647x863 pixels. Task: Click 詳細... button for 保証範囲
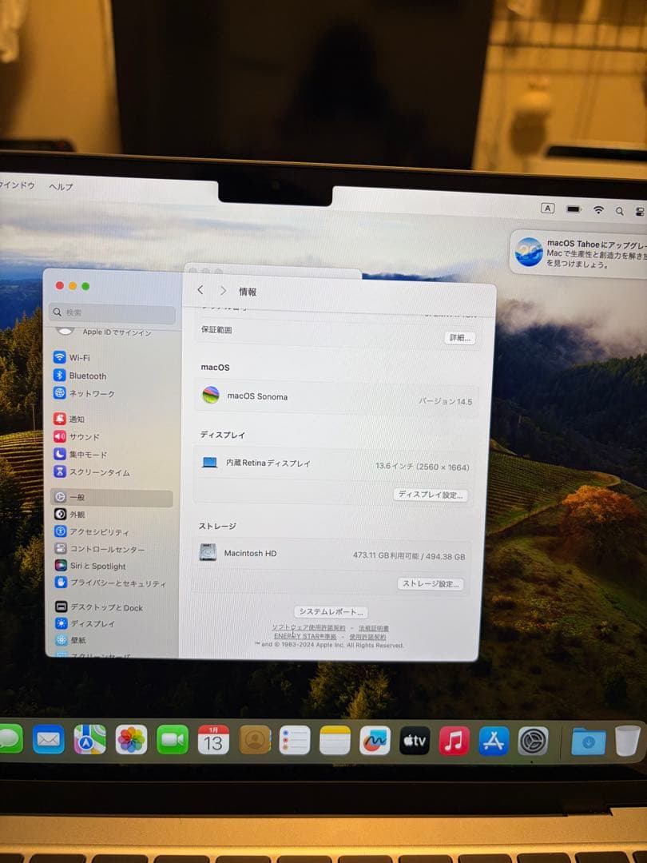coord(460,338)
